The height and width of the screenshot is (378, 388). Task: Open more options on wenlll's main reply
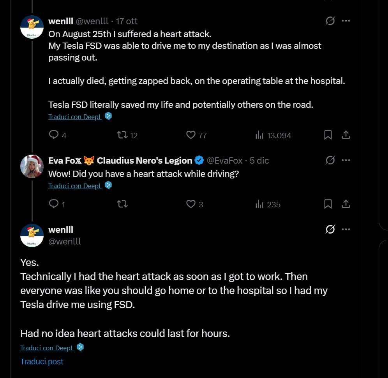346,230
